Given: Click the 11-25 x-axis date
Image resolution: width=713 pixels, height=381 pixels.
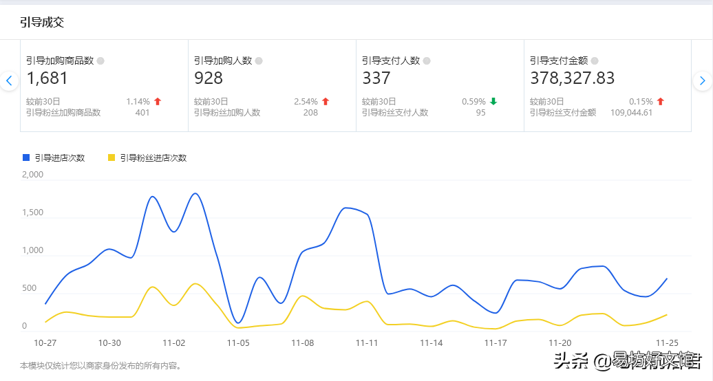Looking at the screenshot, I should [x=667, y=343].
